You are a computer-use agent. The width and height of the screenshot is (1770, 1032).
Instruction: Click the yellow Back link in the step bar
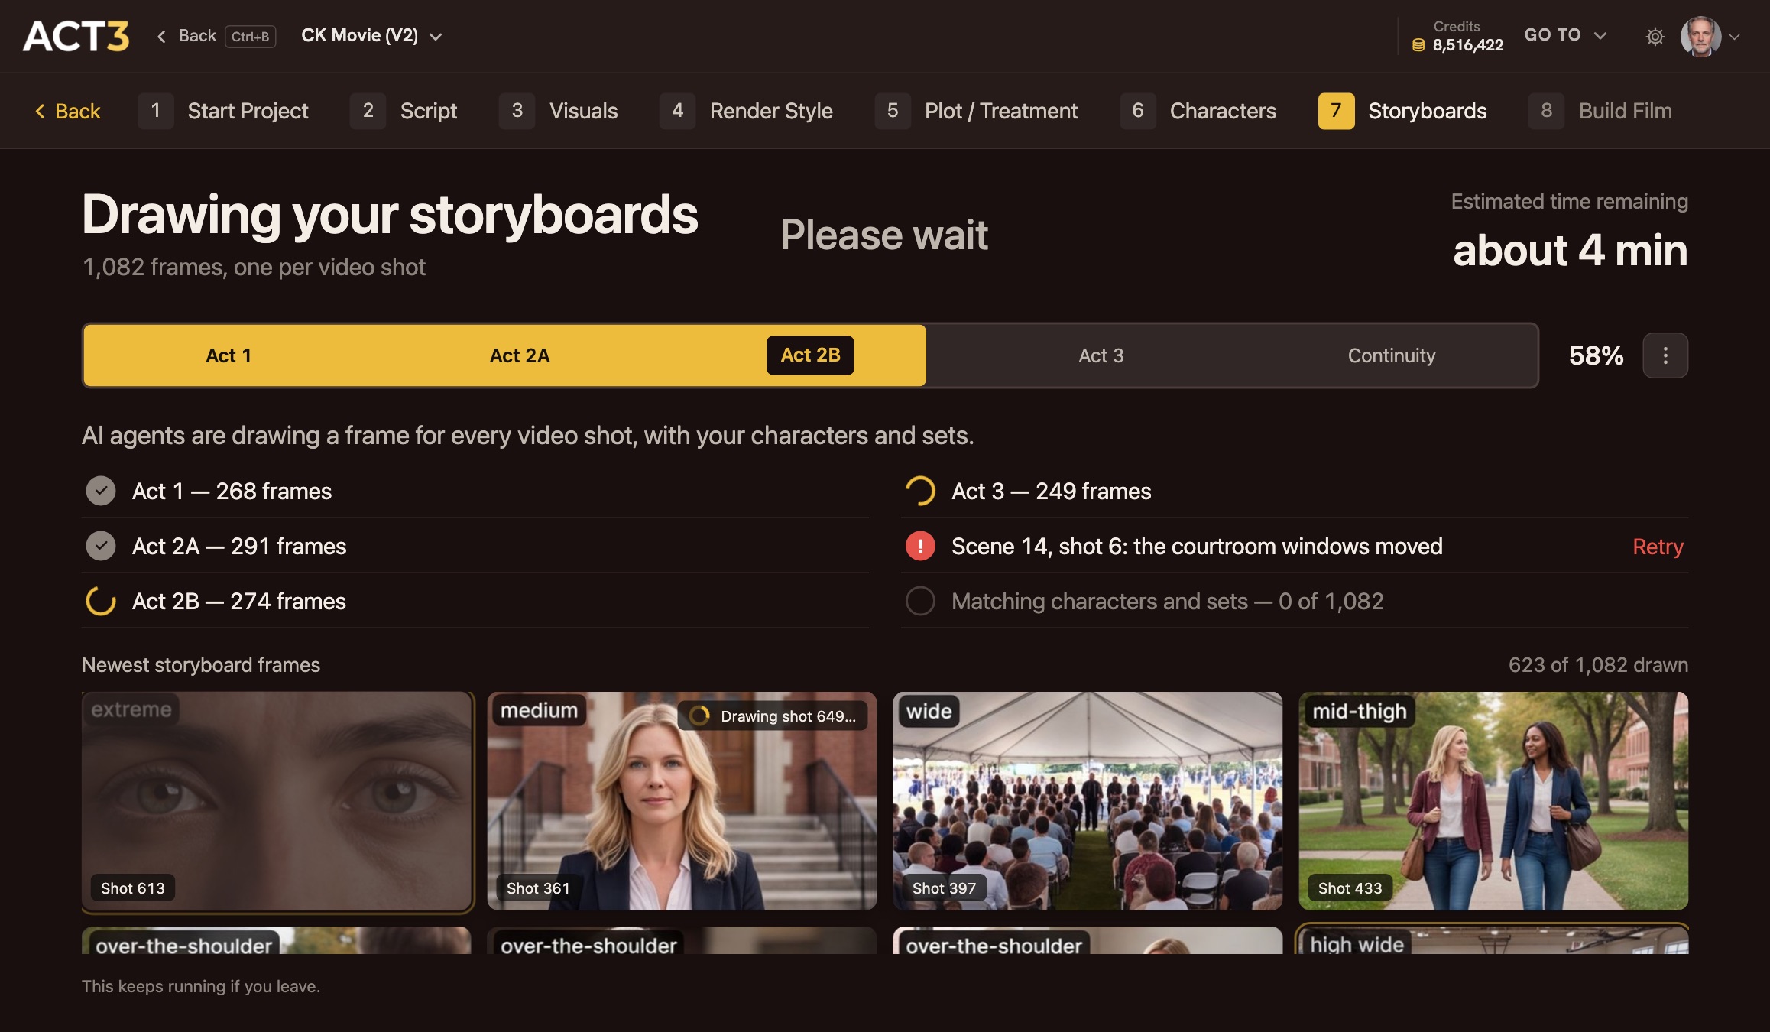tap(67, 111)
